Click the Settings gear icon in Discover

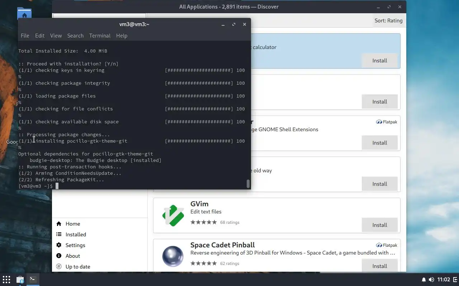coord(59,245)
